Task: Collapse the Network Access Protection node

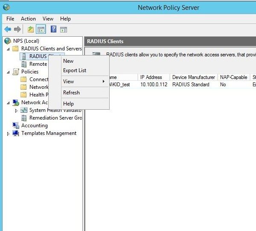Action: 8,103
